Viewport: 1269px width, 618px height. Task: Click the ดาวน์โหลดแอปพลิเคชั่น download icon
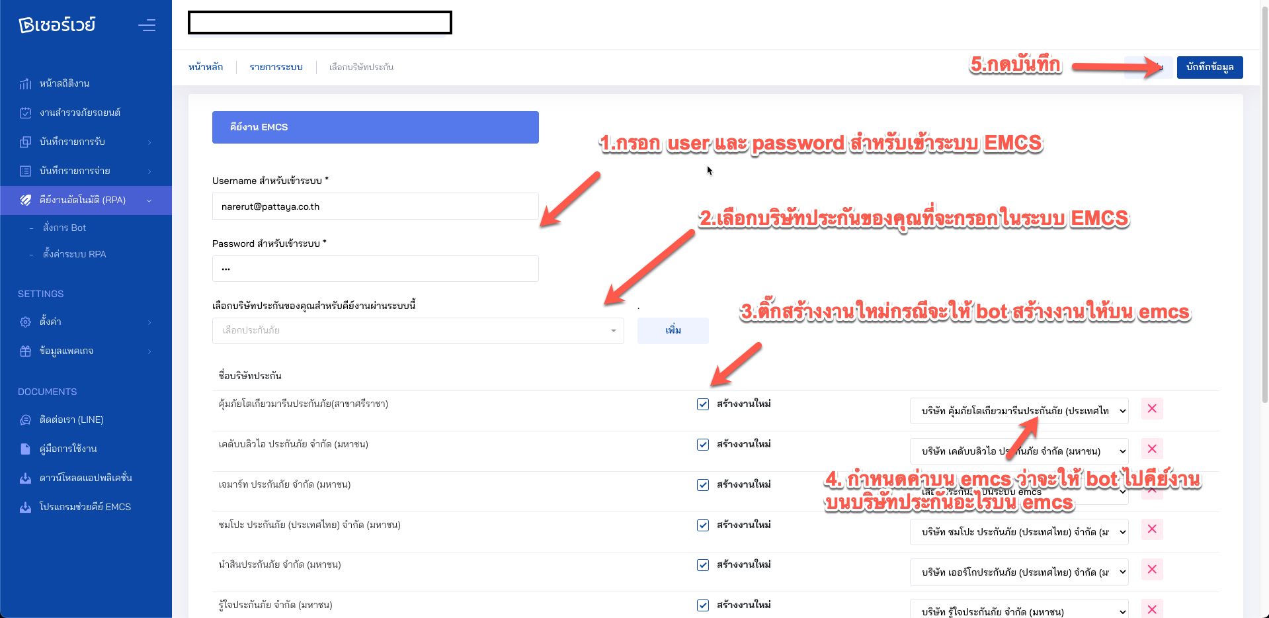coord(25,478)
